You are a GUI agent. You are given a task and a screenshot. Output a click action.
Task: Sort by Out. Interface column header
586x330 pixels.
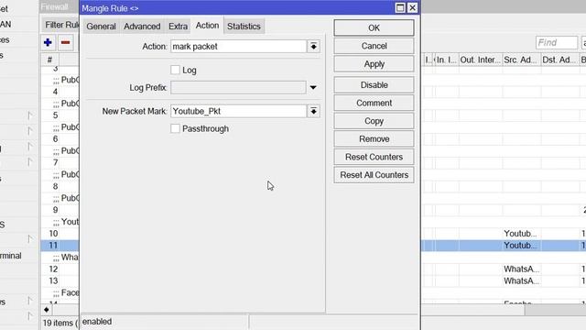point(480,60)
